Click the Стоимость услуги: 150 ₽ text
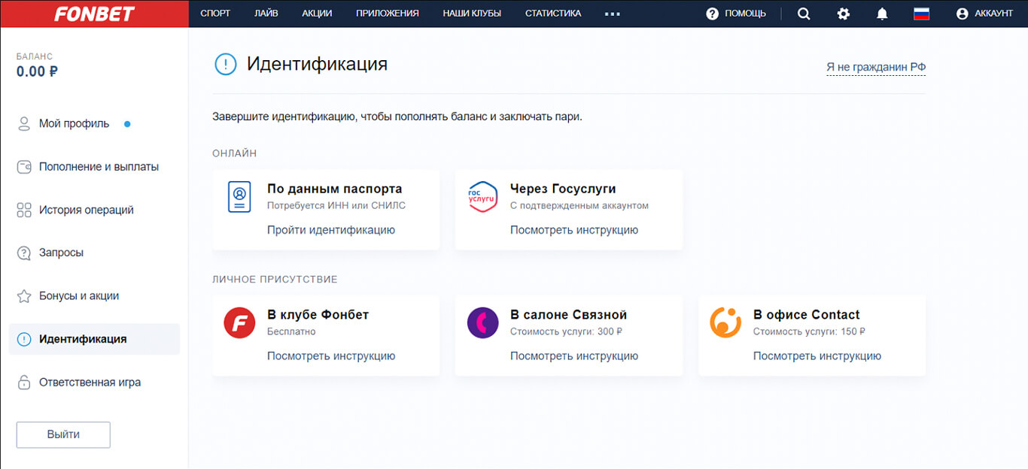The height and width of the screenshot is (469, 1028). pyautogui.click(x=809, y=331)
